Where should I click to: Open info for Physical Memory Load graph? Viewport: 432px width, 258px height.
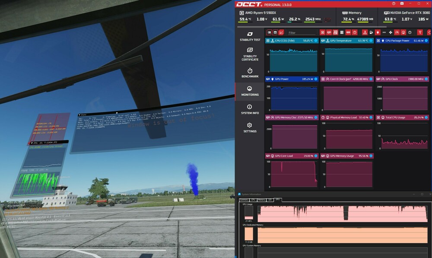pyautogui.click(x=371, y=118)
